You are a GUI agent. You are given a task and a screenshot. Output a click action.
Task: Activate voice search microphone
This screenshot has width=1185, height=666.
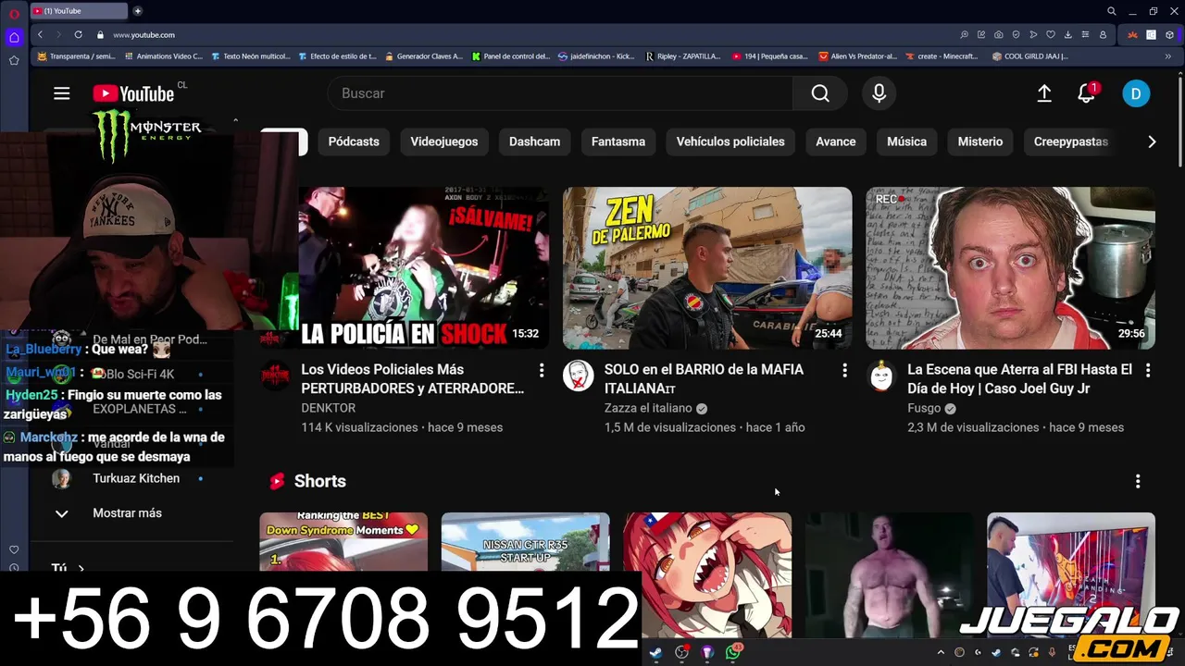click(879, 93)
